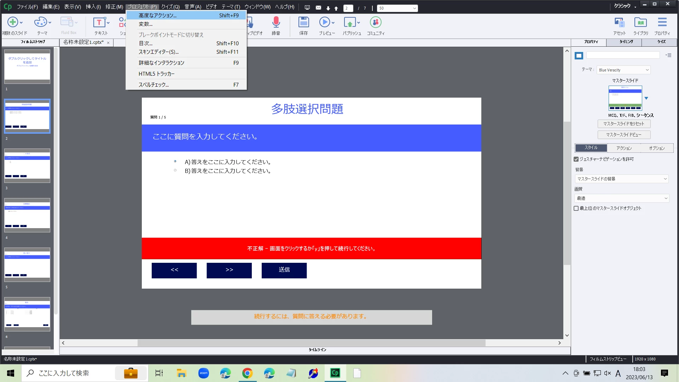
Task: Open the Assets (アセット) panel icon
Action: point(619,23)
